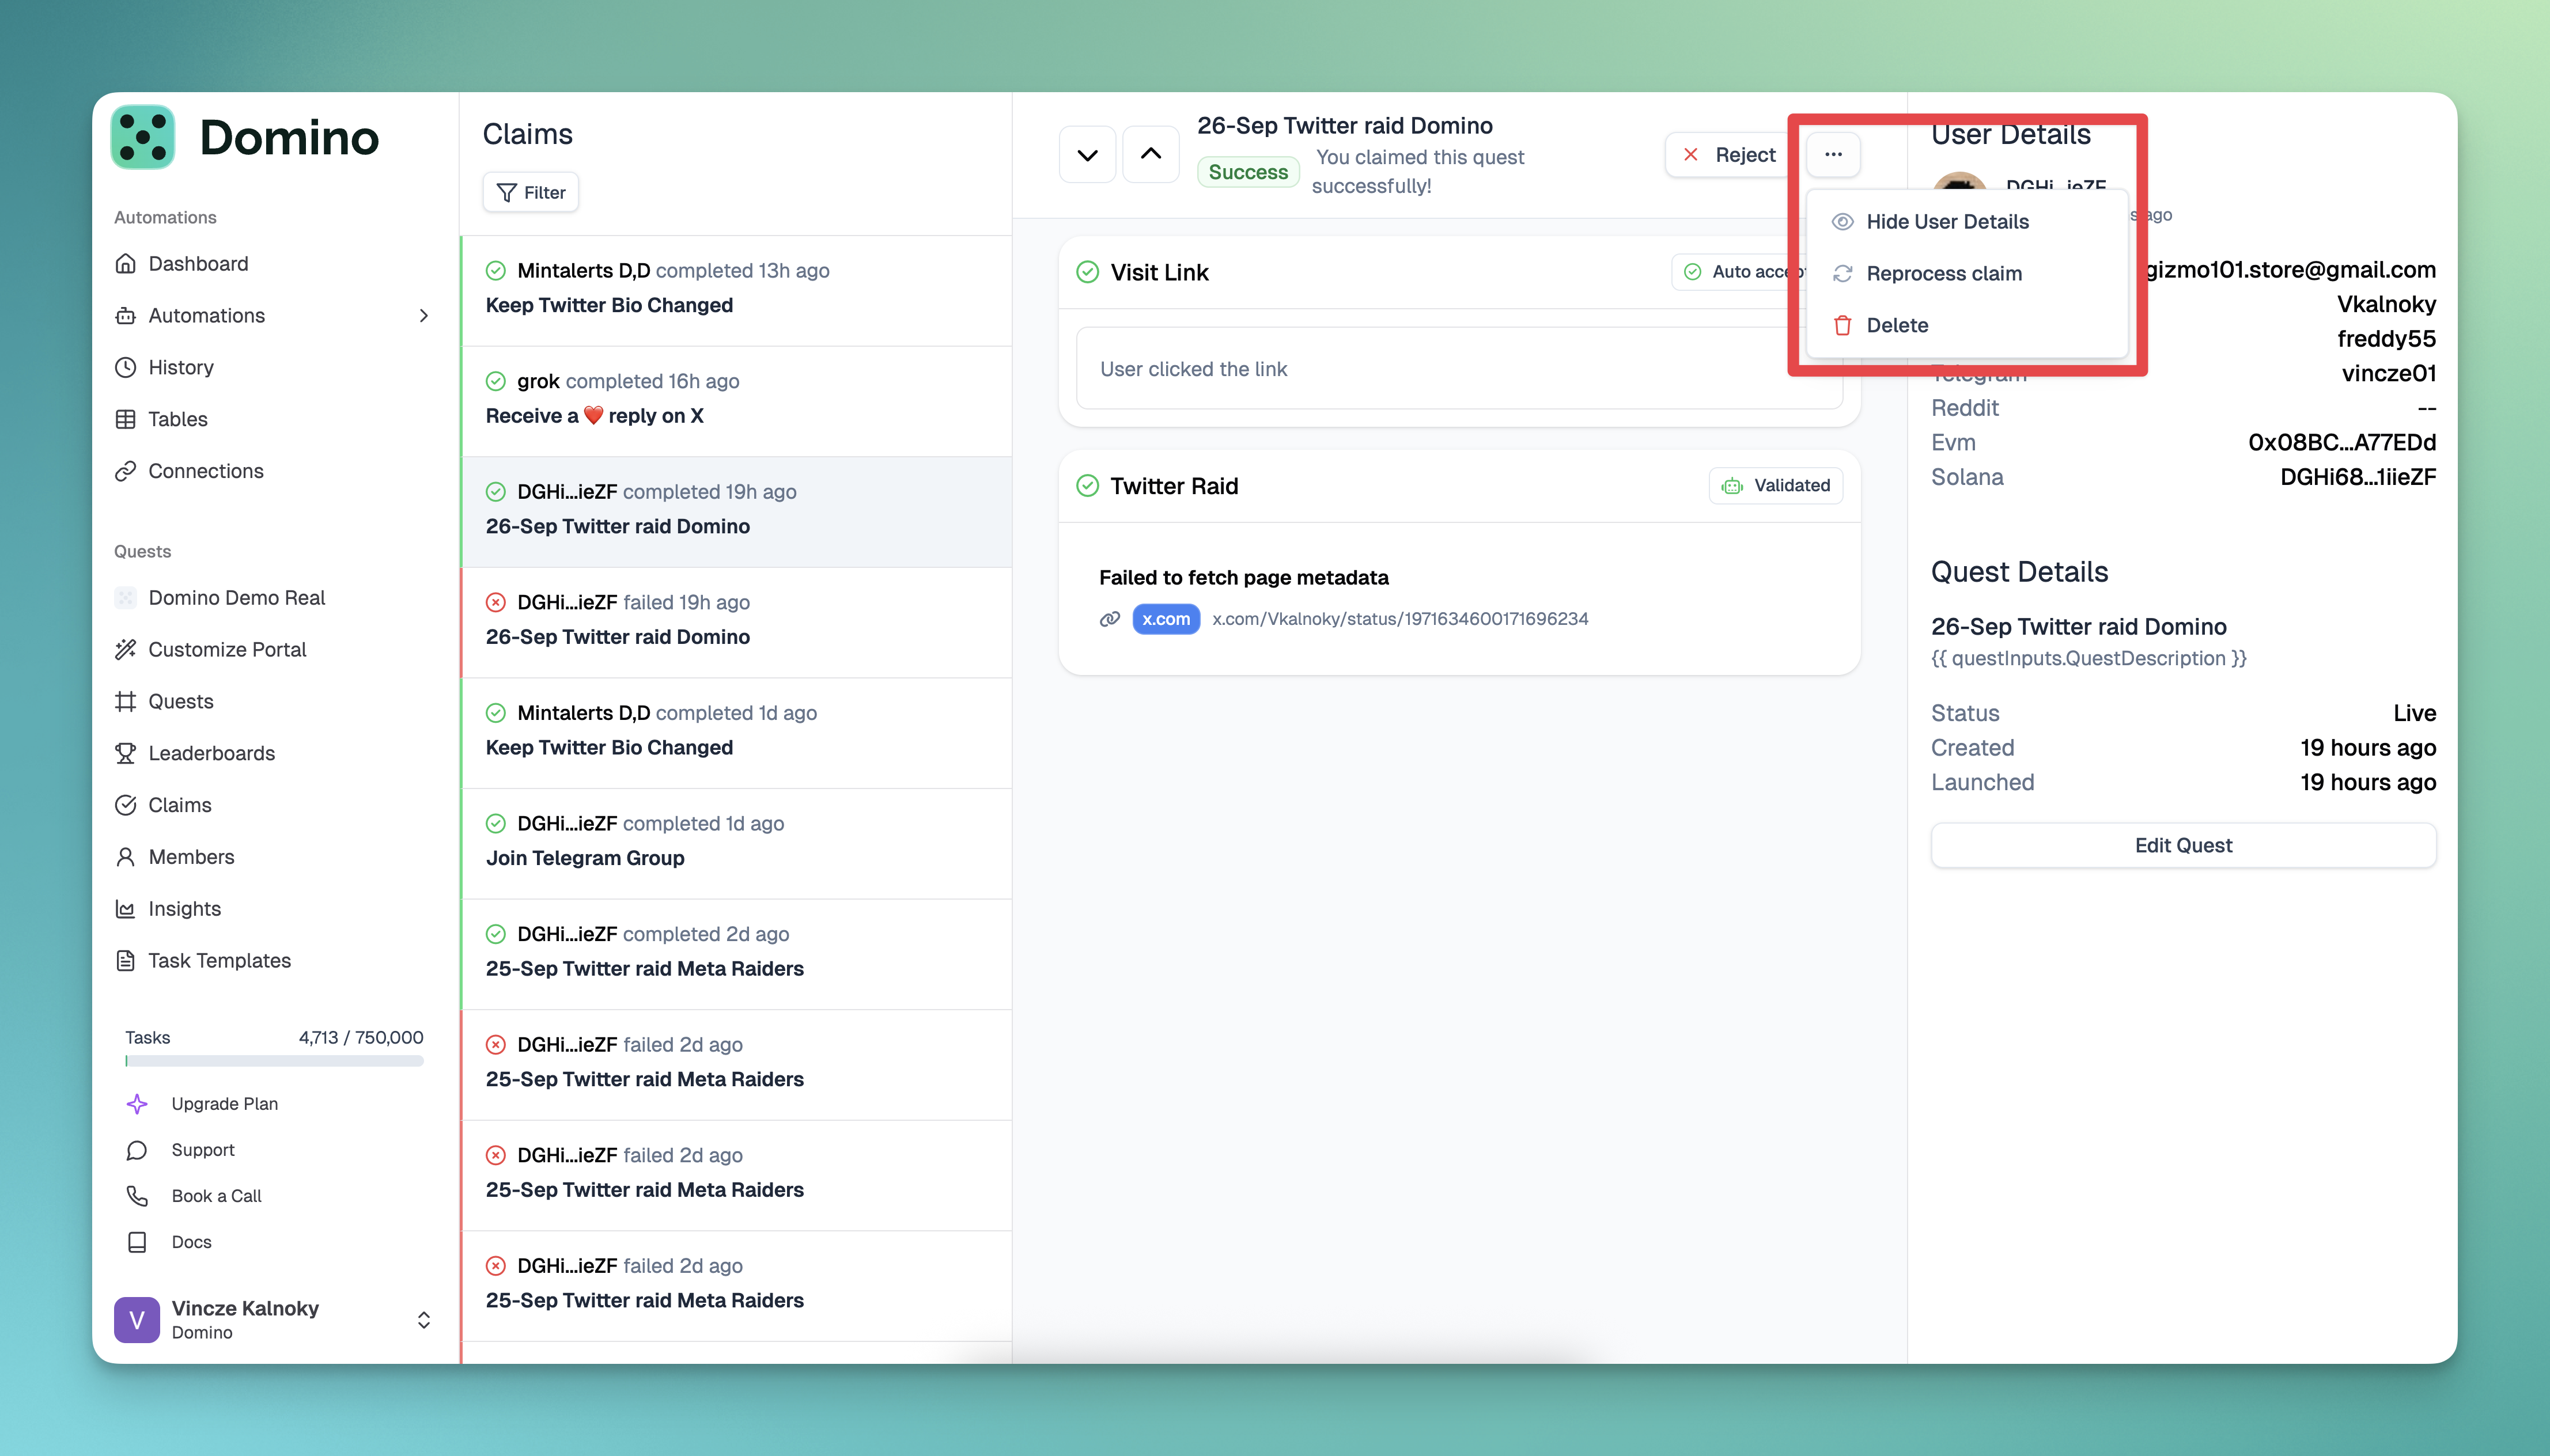Expand the Automations sidebar chevron
Viewport: 2550px width, 1456px height.
coord(424,316)
